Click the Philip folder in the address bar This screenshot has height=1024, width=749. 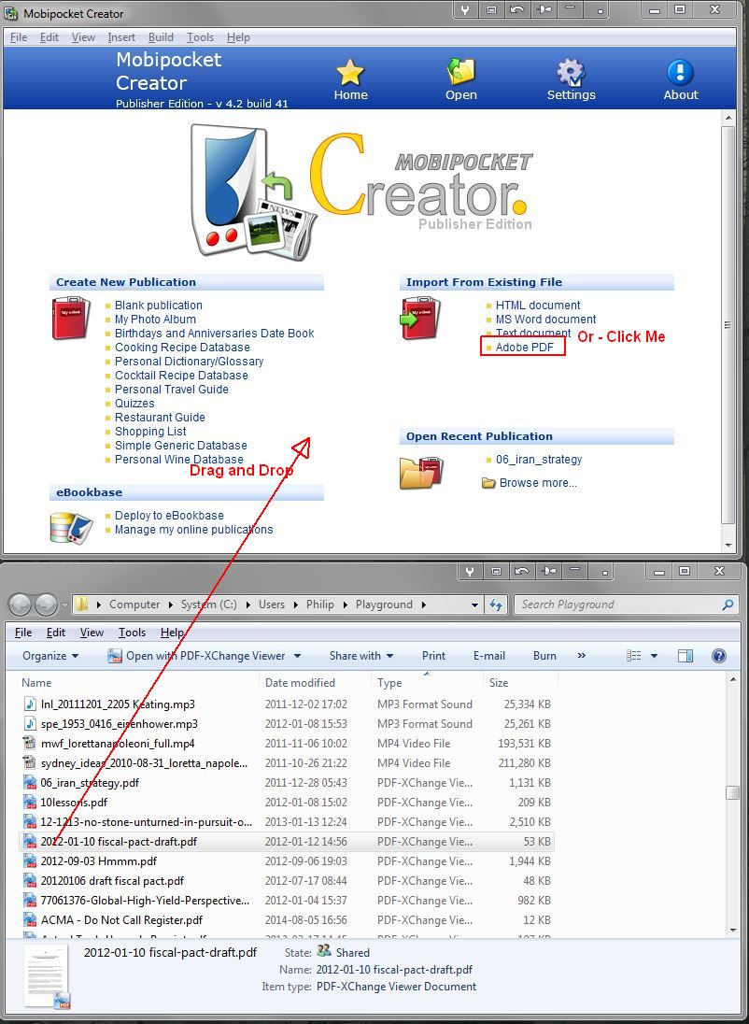320,604
